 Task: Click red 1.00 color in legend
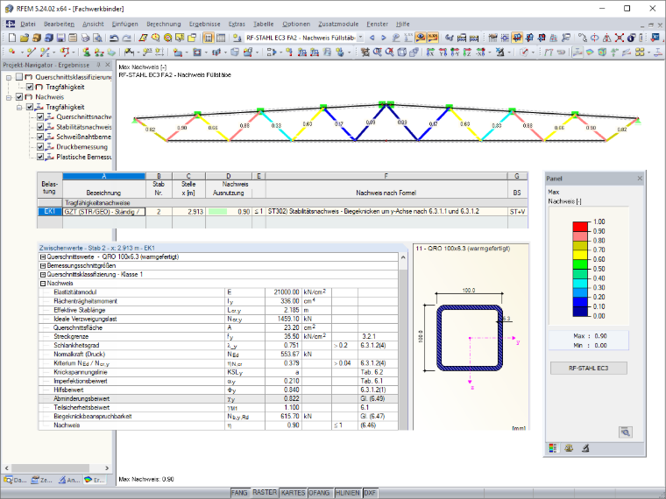[580, 227]
